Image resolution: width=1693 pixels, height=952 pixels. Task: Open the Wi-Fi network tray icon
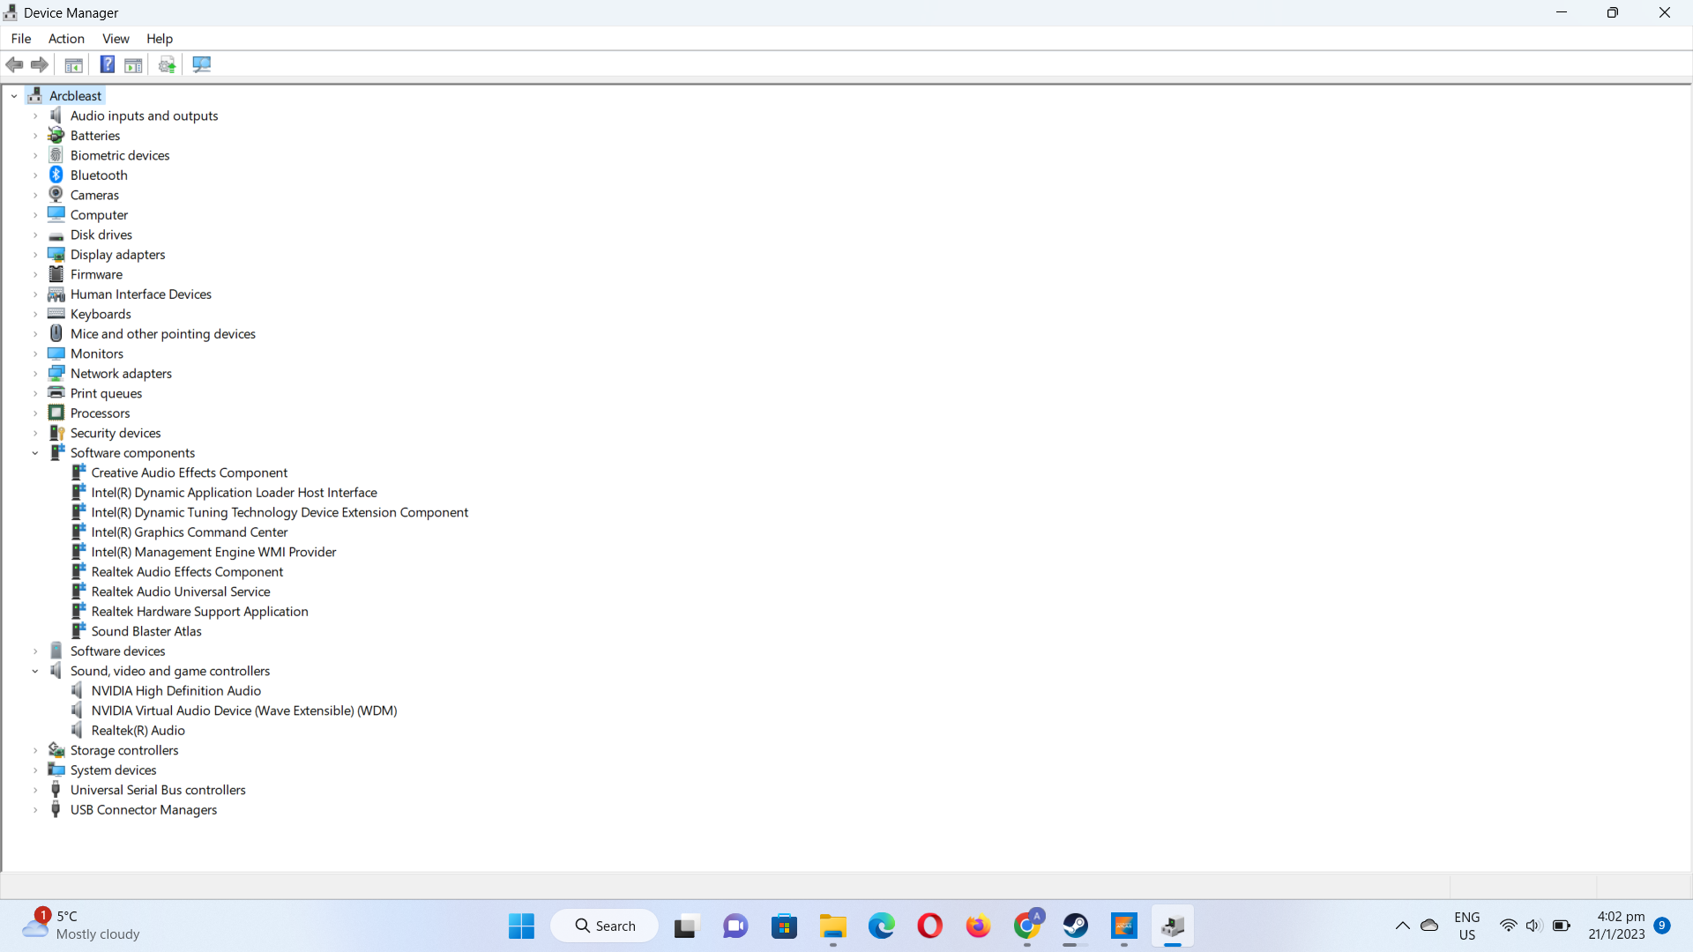(1509, 926)
